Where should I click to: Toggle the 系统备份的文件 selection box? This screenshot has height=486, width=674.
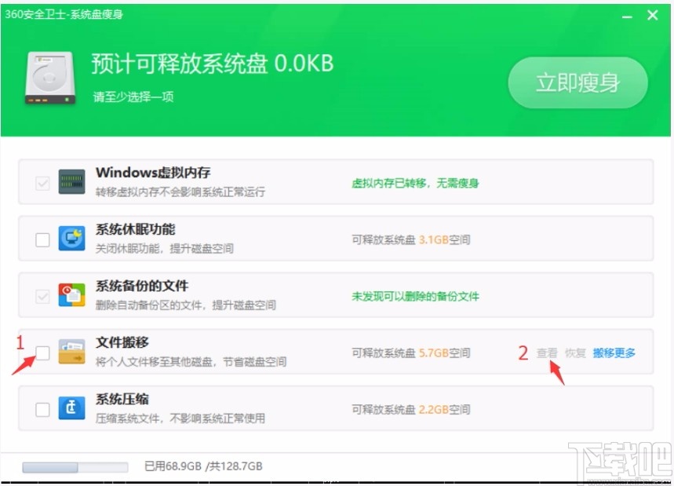tap(42, 296)
